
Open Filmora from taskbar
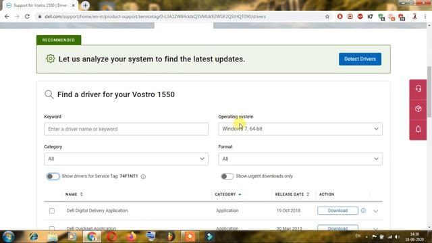click(209, 236)
